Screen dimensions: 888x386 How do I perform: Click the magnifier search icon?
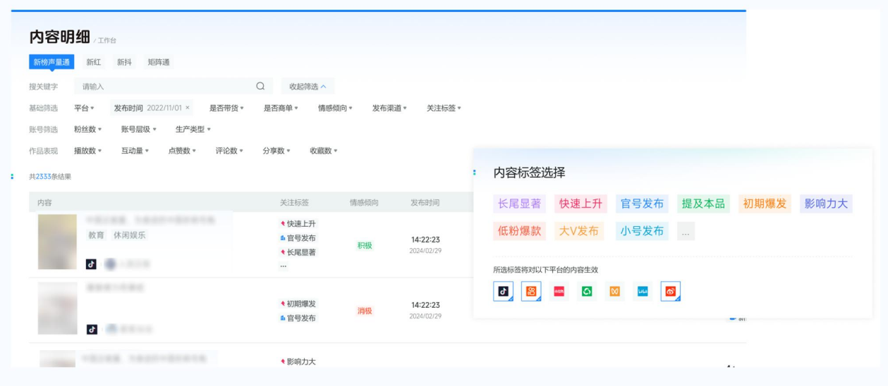tap(260, 87)
